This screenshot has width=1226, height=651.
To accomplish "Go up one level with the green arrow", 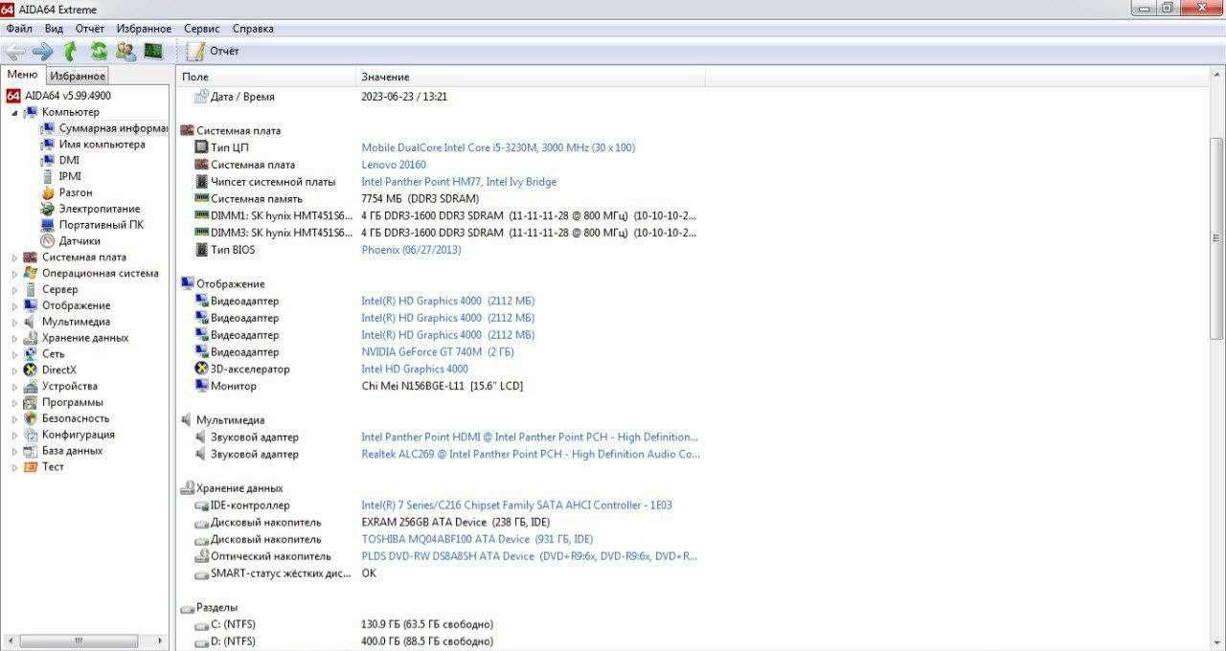I will click(70, 52).
